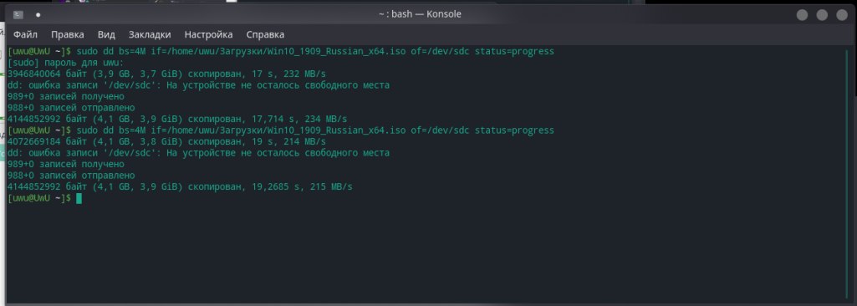Image resolution: width=857 pixels, height=306 pixels.
Task: Click the second sudo dd command line
Action: (x=281, y=130)
